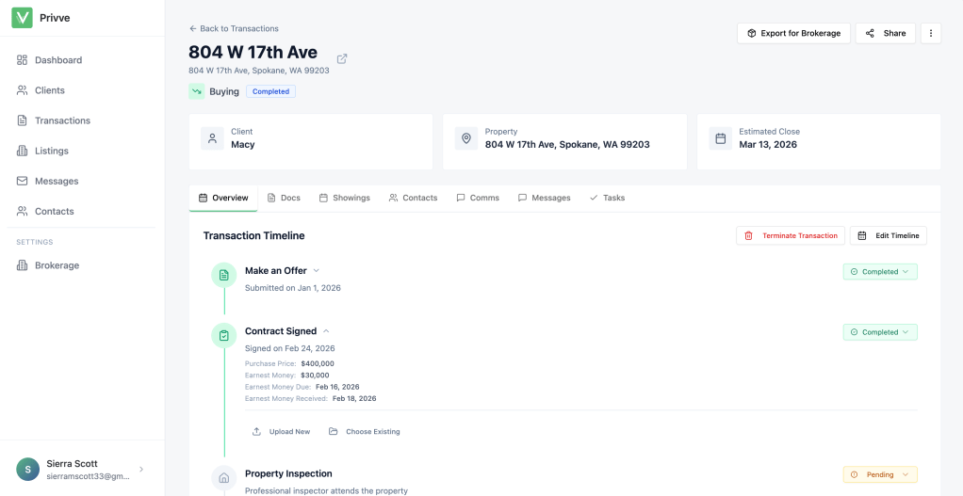This screenshot has width=963, height=496.
Task: Click the Terminate Transaction button
Action: (790, 235)
